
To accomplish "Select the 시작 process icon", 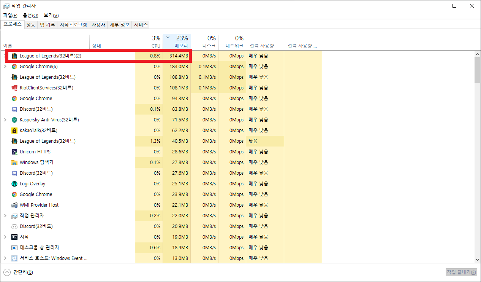I will [x=14, y=237].
